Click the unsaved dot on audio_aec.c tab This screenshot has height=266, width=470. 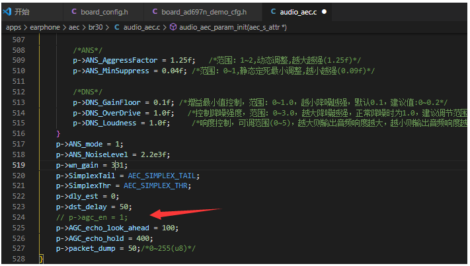[324, 12]
